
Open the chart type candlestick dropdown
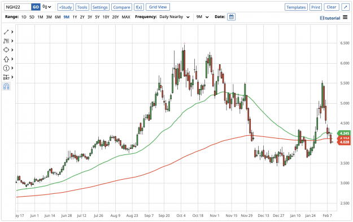click(x=47, y=7)
